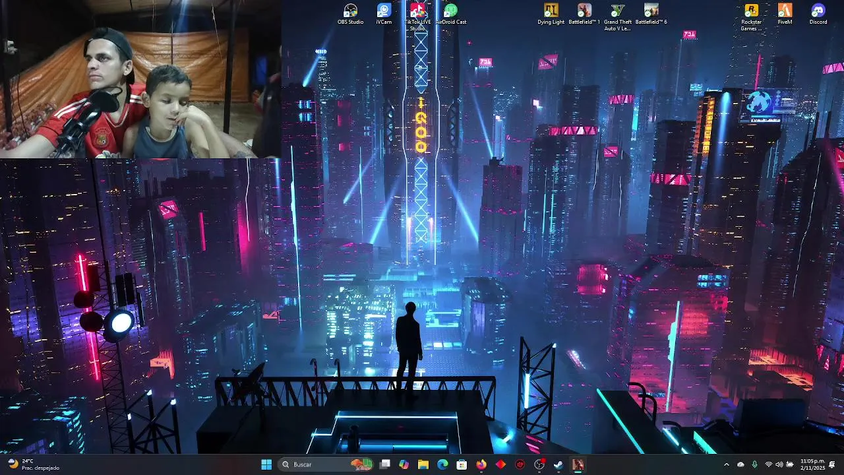
Task: Select the Grand Theft Auto V shortcut
Action: pos(618,16)
